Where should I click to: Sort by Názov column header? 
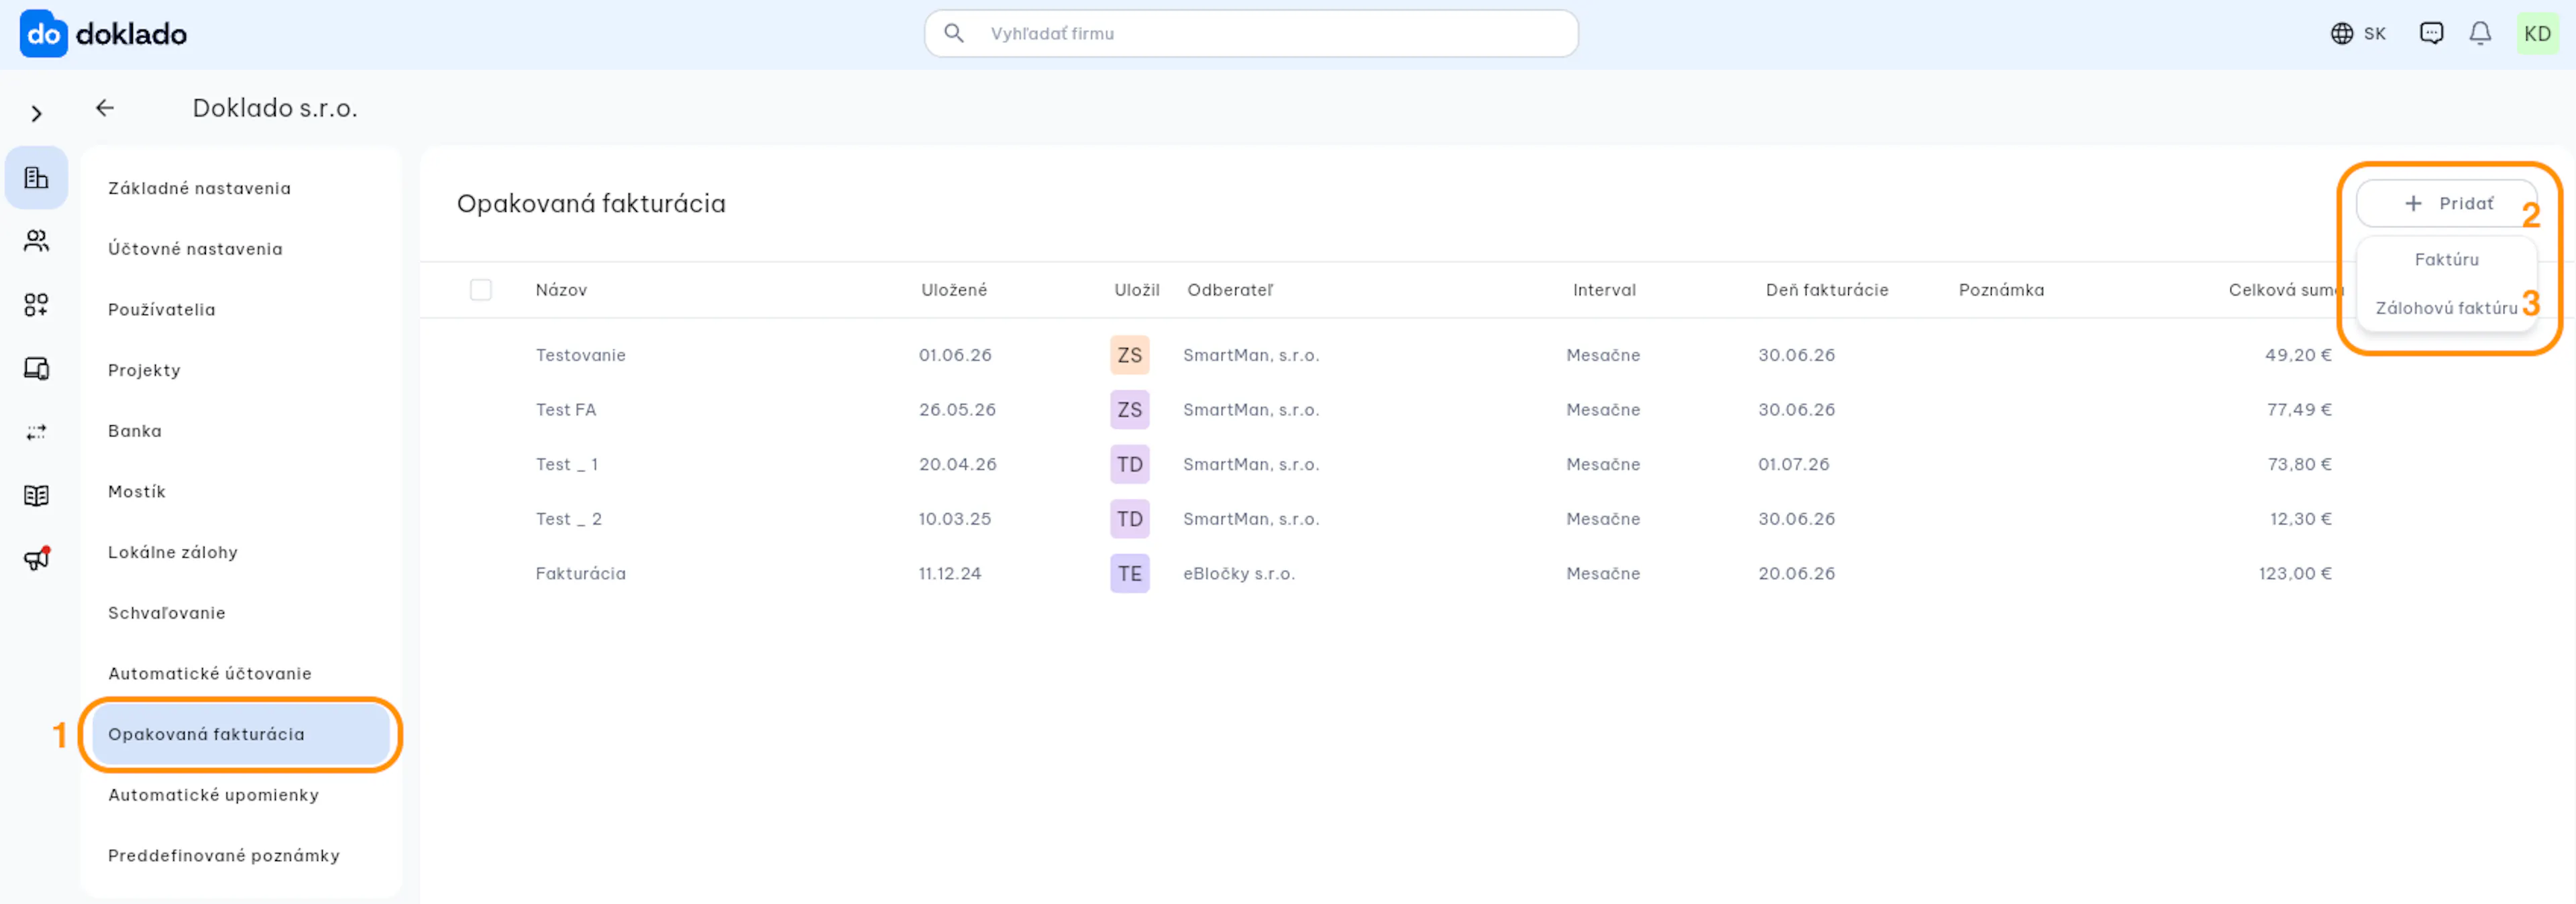coord(561,290)
